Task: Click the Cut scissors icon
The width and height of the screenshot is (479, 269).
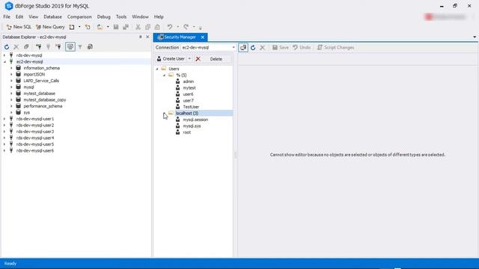Action: (x=138, y=27)
